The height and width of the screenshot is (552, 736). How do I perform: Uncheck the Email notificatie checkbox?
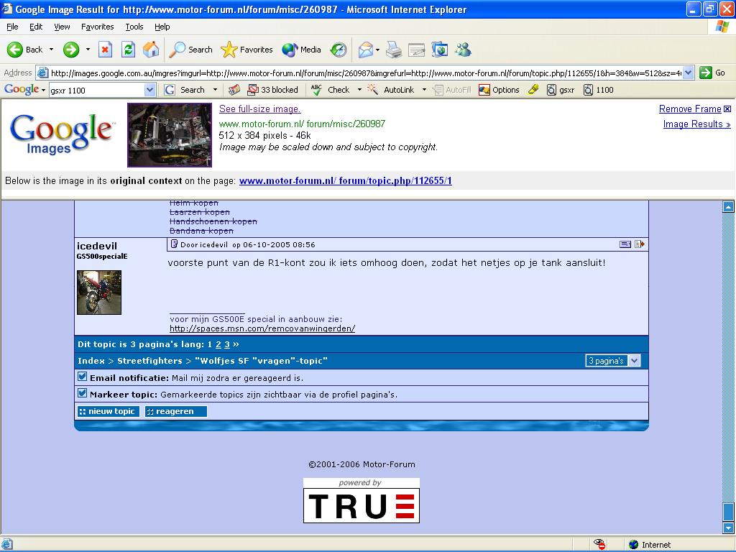[x=82, y=377]
